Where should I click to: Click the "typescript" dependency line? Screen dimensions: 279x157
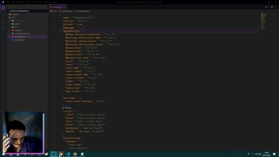tap(80, 88)
